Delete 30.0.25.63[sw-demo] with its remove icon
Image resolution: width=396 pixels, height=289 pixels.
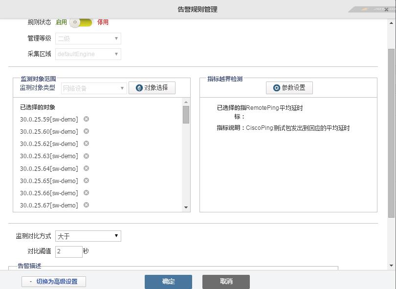[x=86, y=156]
